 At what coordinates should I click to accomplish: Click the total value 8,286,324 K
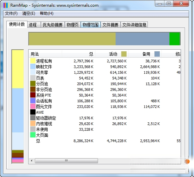83,141
